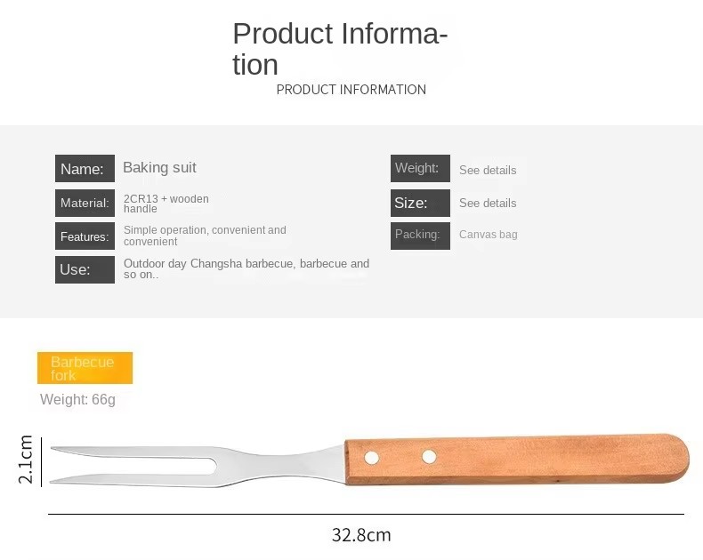Click the Material: label box
This screenshot has width=703, height=560.
point(85,203)
